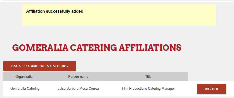Follow the underlined person name in the row
This screenshot has width=234, height=98.
[x=78, y=89]
